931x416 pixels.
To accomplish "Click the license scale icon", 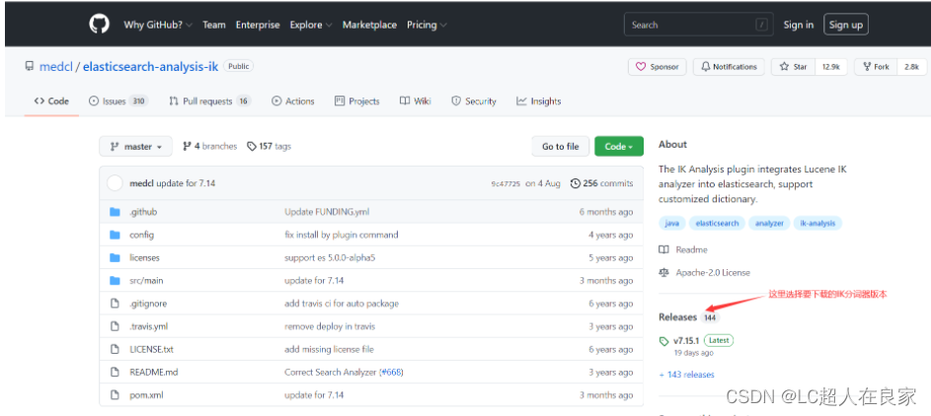I will pos(663,273).
